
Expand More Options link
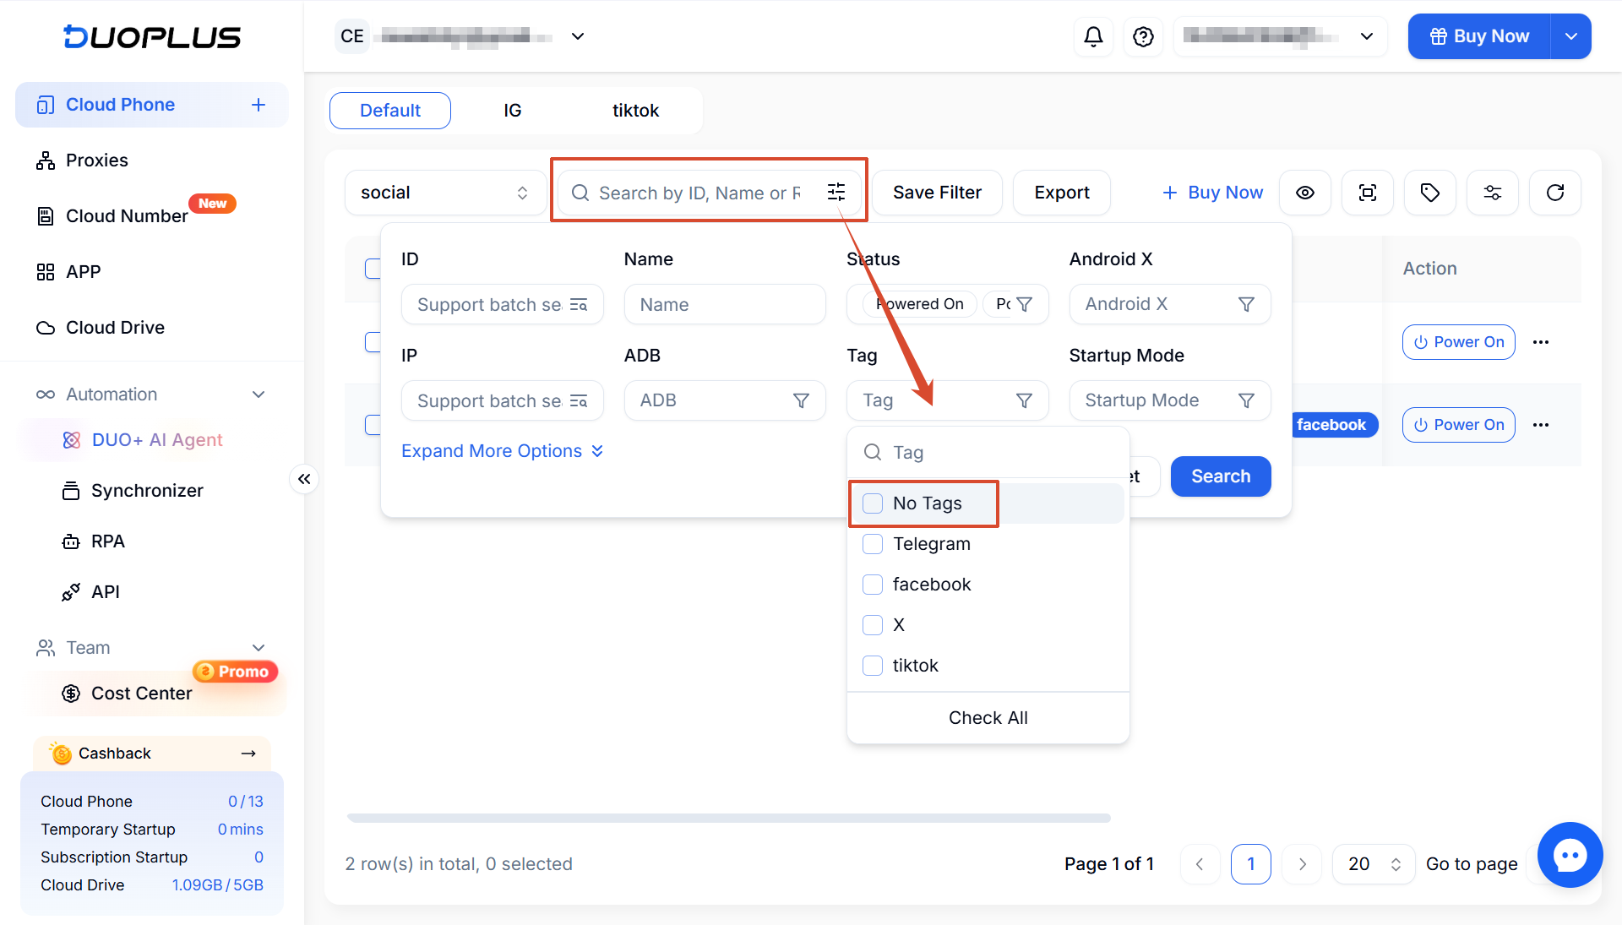click(503, 451)
